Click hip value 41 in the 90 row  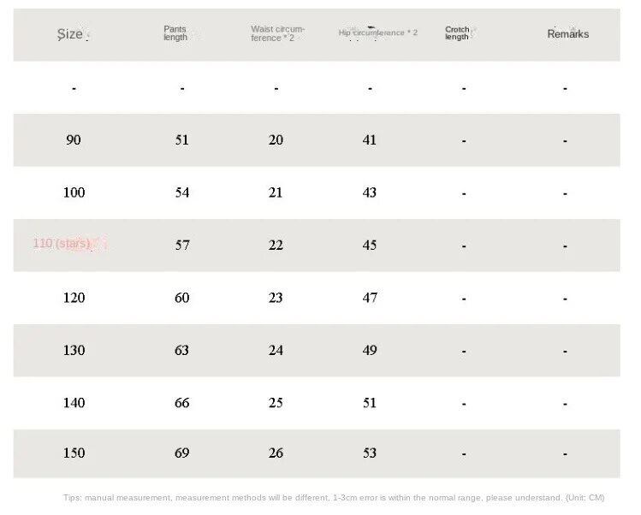[369, 139]
